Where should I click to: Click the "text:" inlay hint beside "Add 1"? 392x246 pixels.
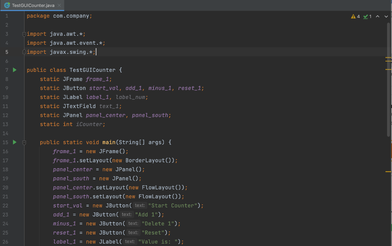126,214
